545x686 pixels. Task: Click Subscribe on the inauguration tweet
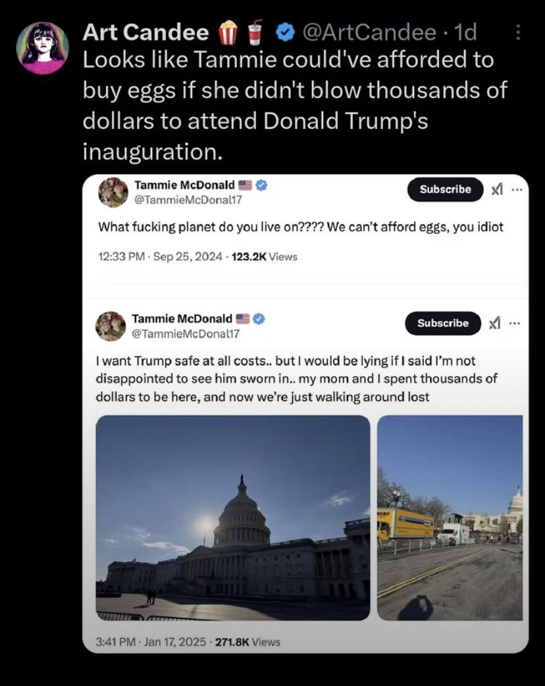(x=442, y=323)
